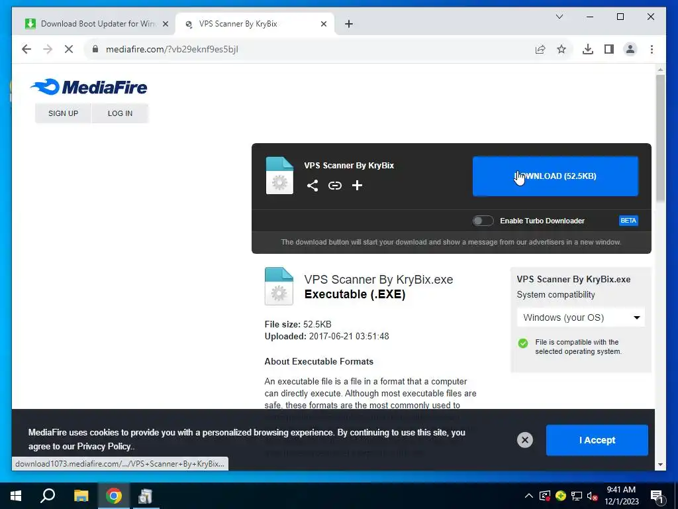Screen dimensions: 678x509
Task: Click the 'System compatibility' label
Action: tap(556, 295)
